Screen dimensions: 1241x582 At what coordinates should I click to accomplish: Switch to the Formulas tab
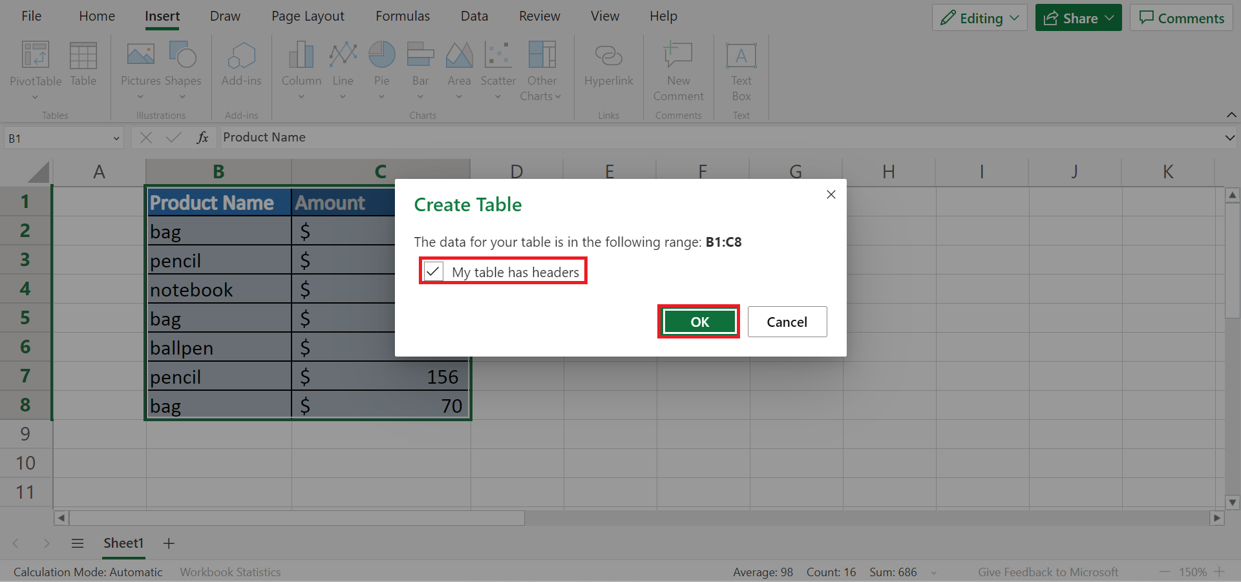(x=402, y=16)
